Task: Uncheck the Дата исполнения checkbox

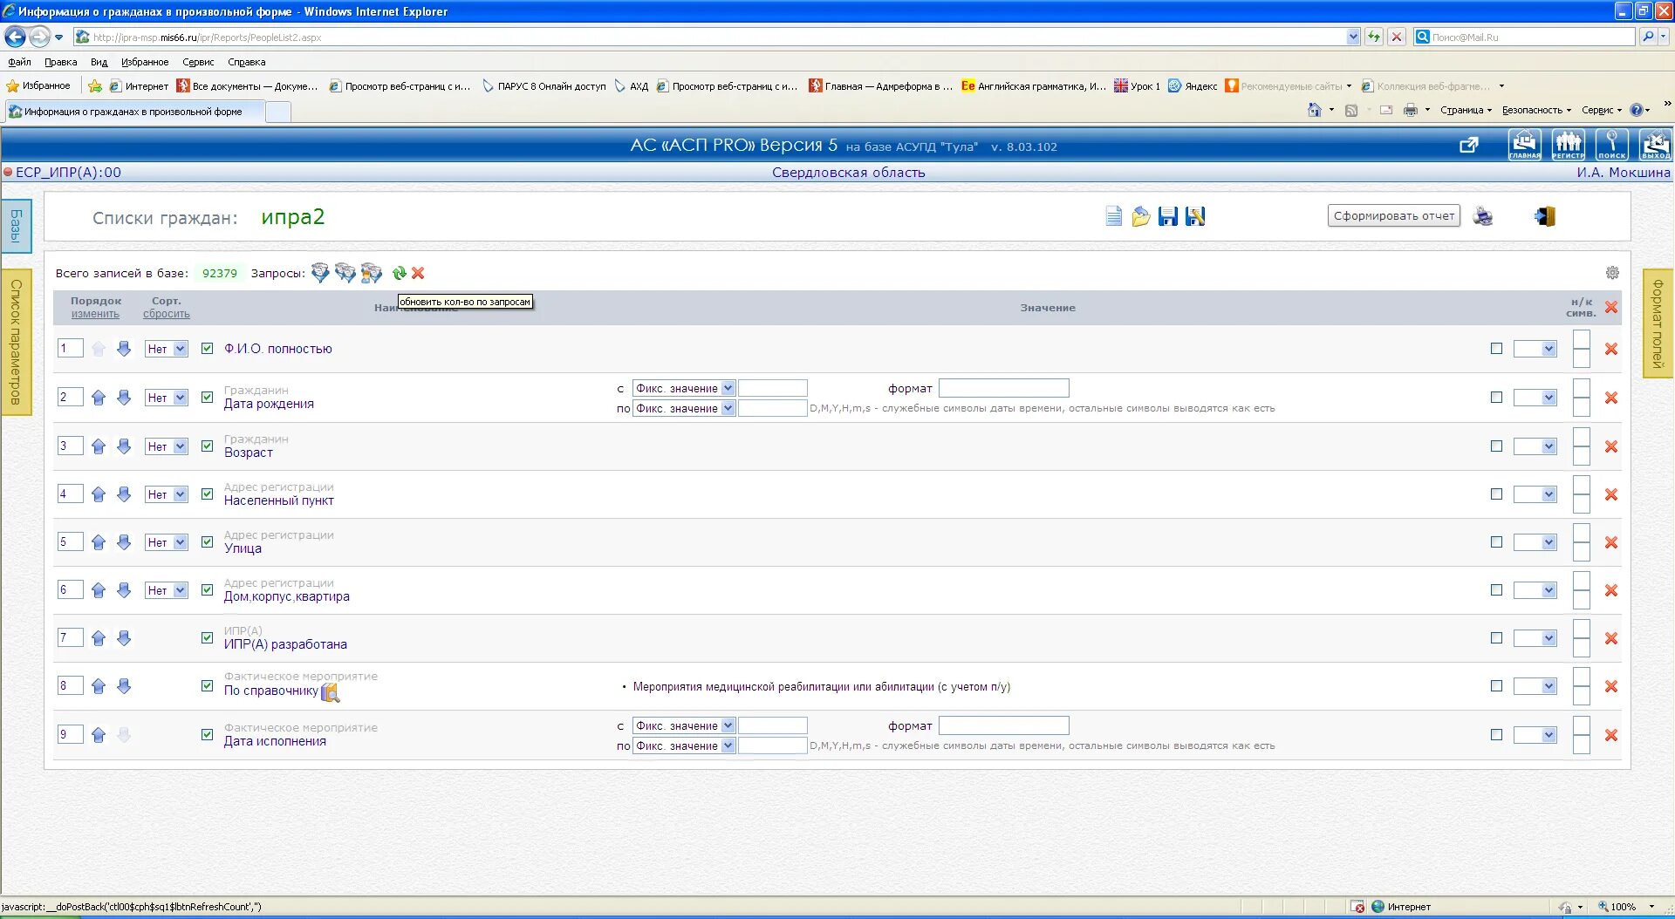Action: (x=207, y=734)
